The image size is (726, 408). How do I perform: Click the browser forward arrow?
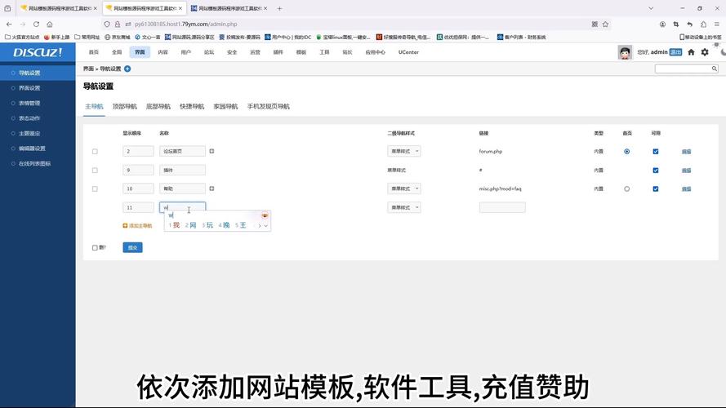coord(23,24)
